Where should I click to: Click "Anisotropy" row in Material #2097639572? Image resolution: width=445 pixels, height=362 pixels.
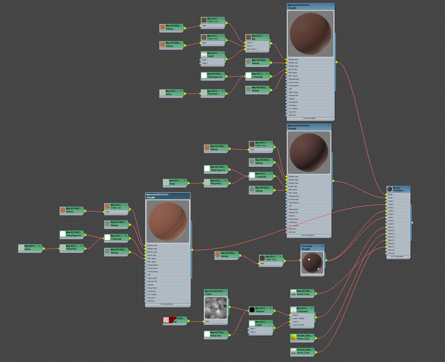coord(310,105)
